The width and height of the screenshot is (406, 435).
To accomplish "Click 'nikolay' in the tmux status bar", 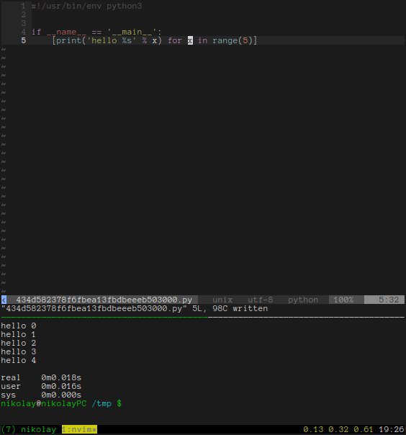I will click(39, 429).
